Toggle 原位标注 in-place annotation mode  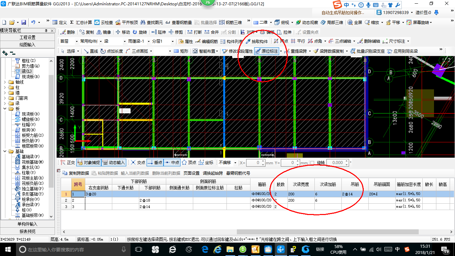266,51
